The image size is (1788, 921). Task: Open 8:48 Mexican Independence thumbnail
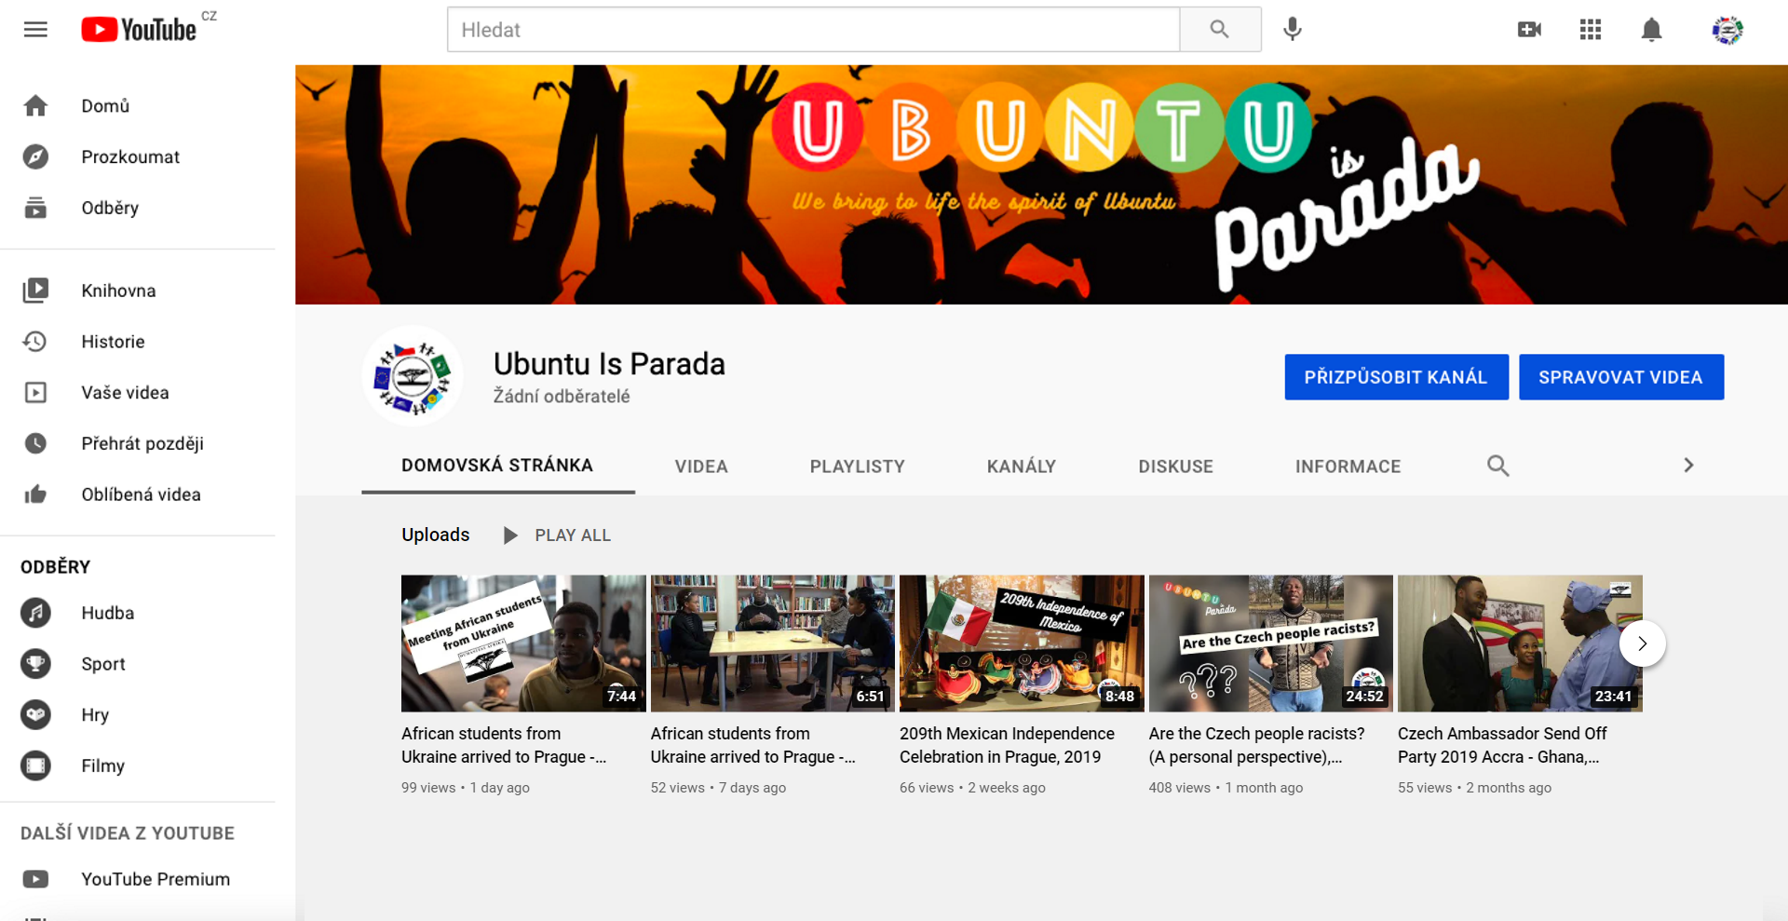1022,643
